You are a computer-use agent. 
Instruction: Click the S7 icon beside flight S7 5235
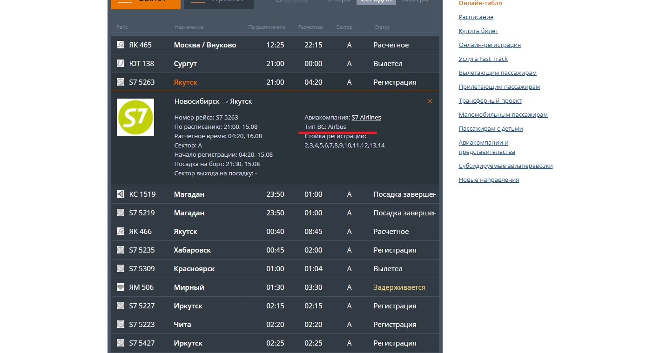pyautogui.click(x=121, y=250)
